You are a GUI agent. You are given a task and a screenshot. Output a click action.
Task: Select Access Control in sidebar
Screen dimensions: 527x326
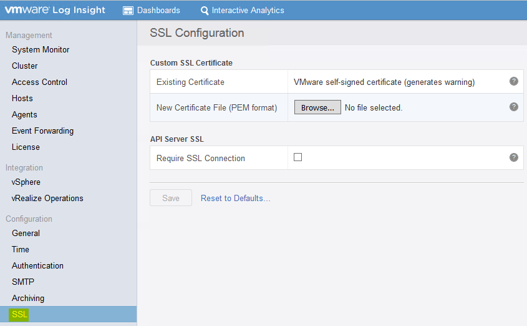point(39,82)
